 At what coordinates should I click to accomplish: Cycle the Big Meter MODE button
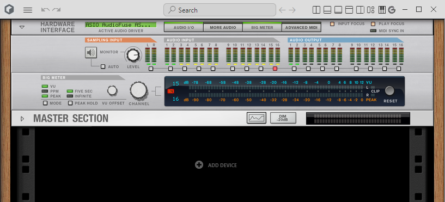(x=45, y=103)
